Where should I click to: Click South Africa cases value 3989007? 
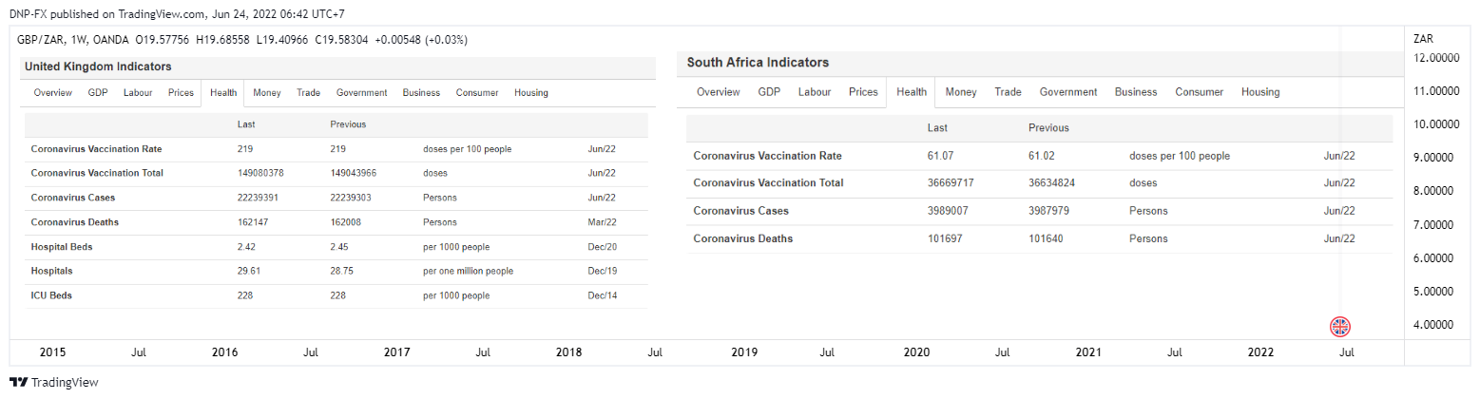pos(949,211)
